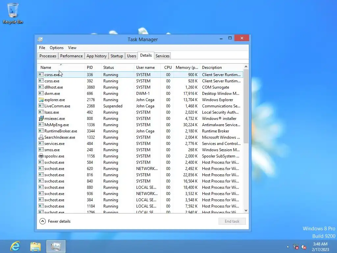Click SearchIndexer.exe process icon

41,137
